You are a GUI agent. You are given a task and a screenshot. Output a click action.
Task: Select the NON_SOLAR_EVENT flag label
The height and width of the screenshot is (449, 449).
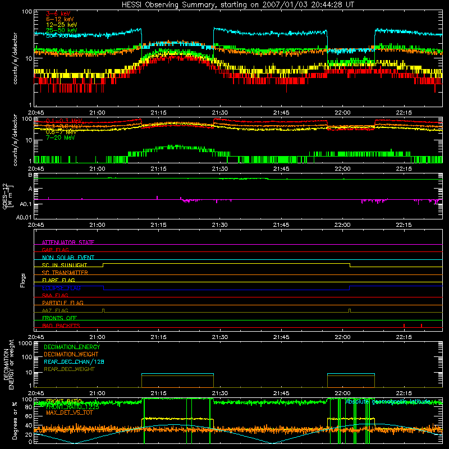pos(68,258)
